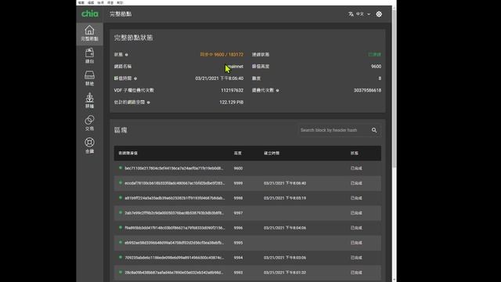Click info icon next to status label
Image resolution: width=501 pixels, height=282 pixels.
[127, 55]
